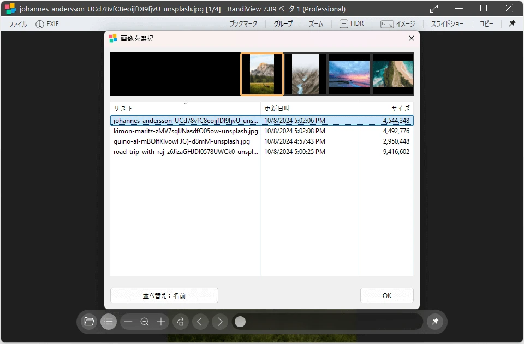This screenshot has height=344, width=524.
Task: Click the zoom in plus icon
Action: (161, 322)
